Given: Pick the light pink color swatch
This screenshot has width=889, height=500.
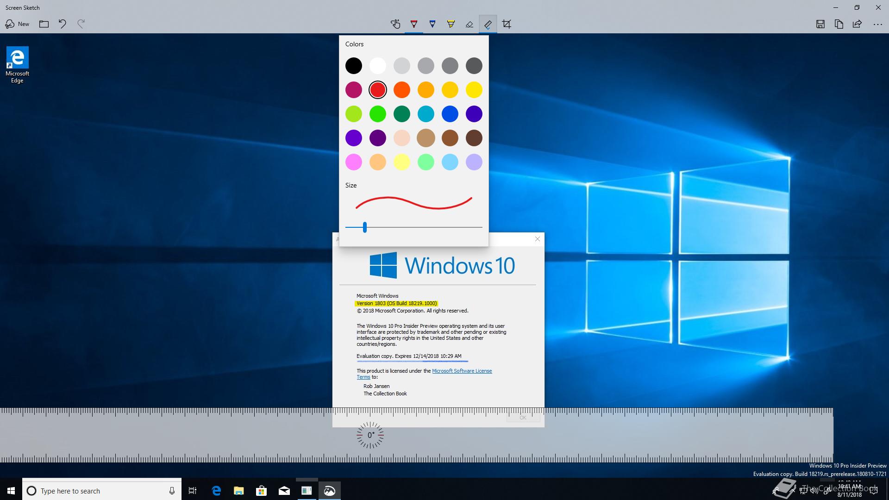Looking at the screenshot, I should pos(354,162).
